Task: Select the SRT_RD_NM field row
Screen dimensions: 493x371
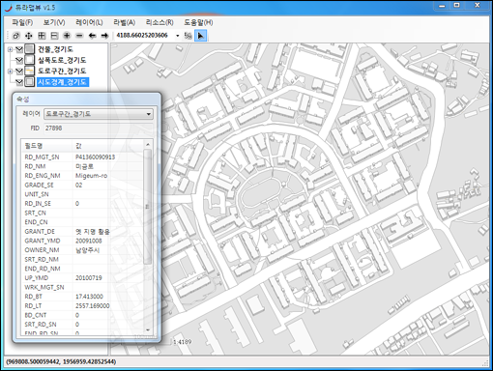Action: click(82, 260)
